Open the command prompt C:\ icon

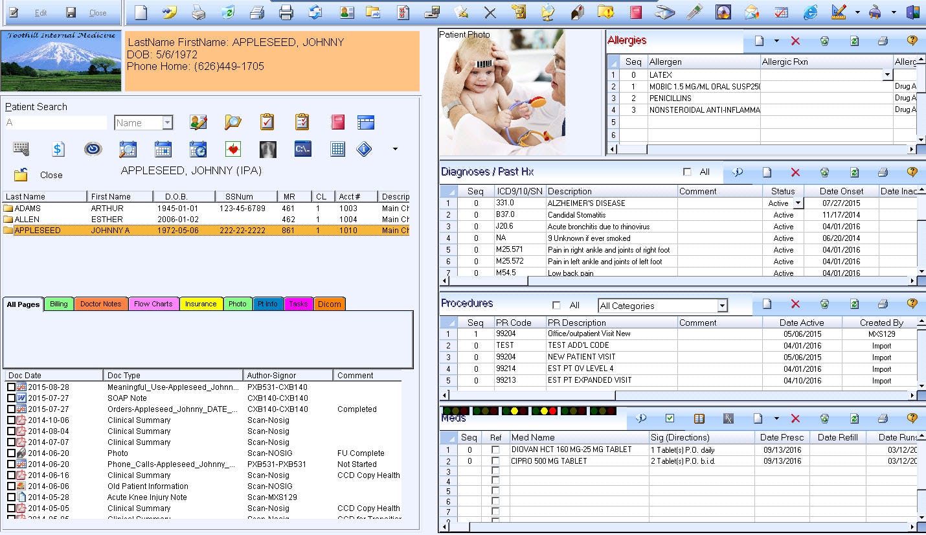[302, 148]
